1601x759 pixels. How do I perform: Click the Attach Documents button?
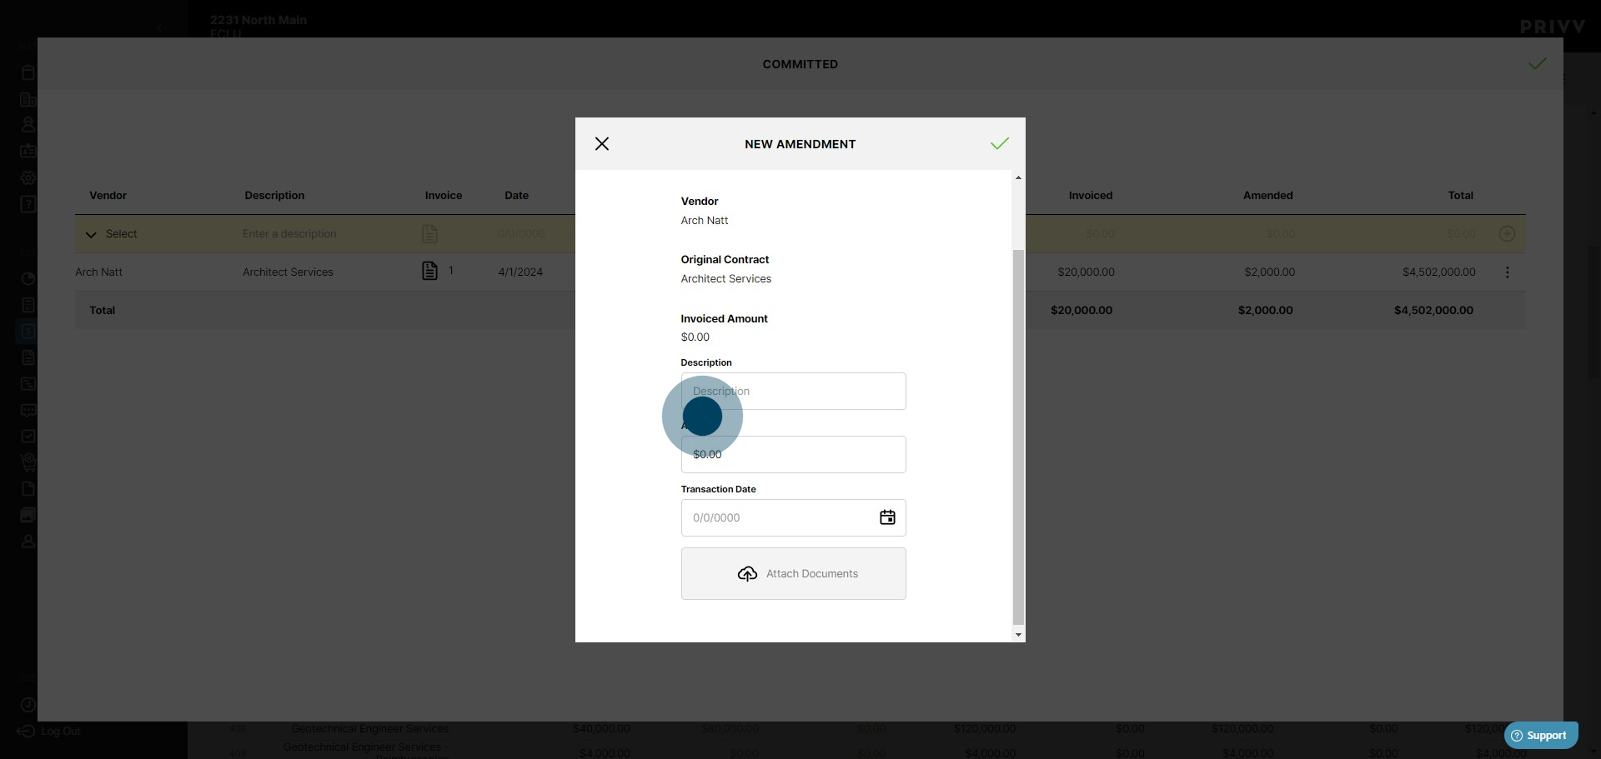click(793, 573)
